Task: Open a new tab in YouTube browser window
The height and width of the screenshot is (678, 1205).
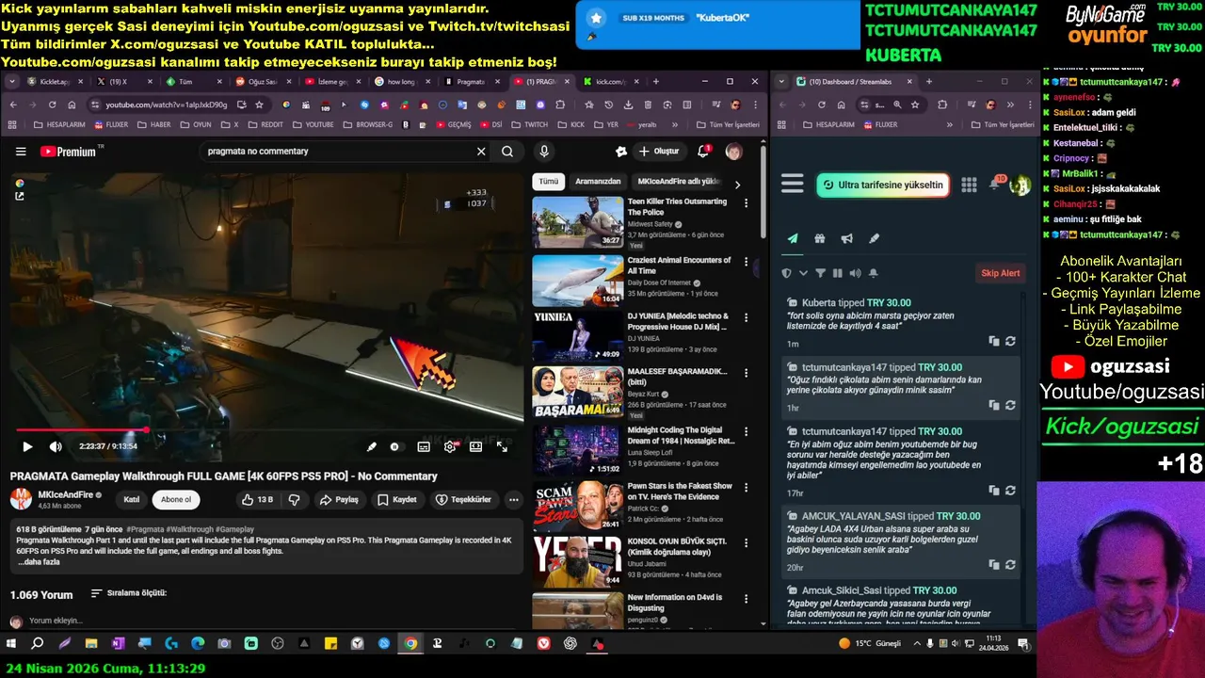Action: 656,82
